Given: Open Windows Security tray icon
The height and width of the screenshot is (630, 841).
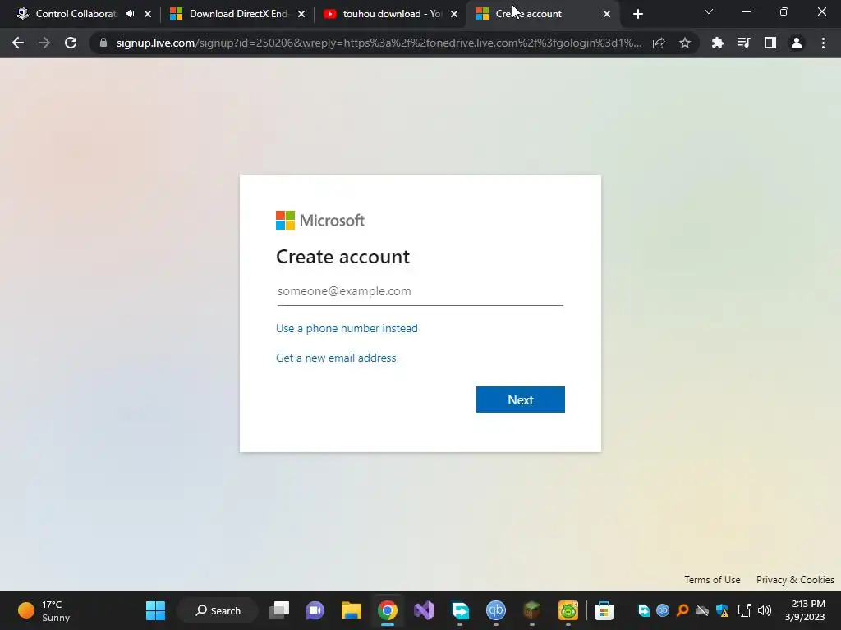Looking at the screenshot, I should click(723, 610).
